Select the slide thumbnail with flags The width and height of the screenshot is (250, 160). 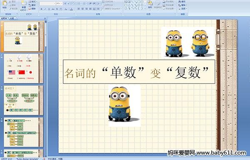pyautogui.click(x=23, y=69)
